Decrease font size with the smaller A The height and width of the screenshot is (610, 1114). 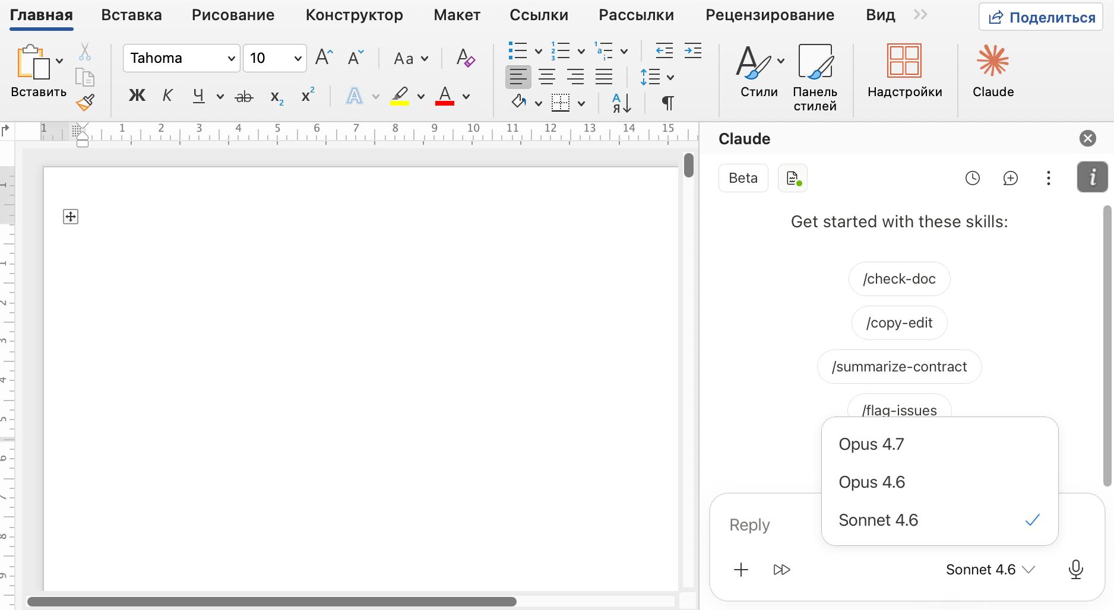tap(355, 58)
